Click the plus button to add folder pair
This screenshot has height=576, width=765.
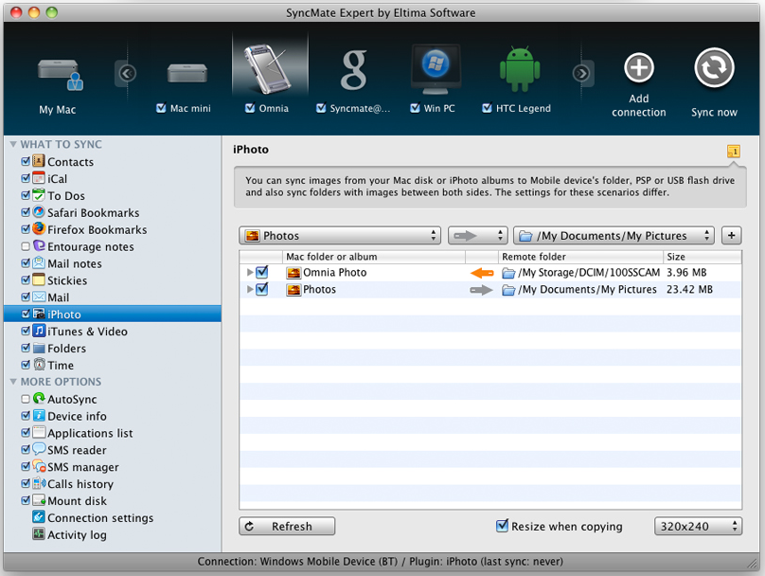point(731,236)
